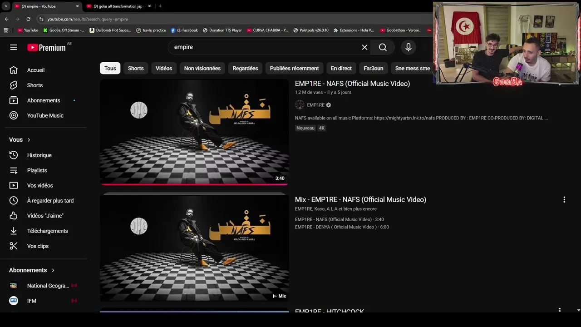Select the Non visionnées filter chip
Image resolution: width=581 pixels, height=327 pixels.
[202, 69]
